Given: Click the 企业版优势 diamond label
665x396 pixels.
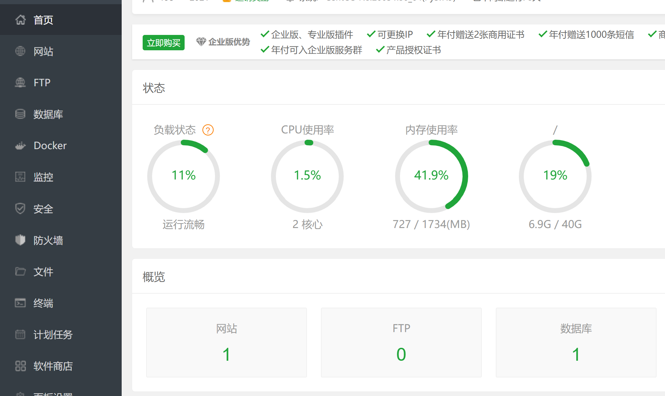Looking at the screenshot, I should (x=223, y=42).
